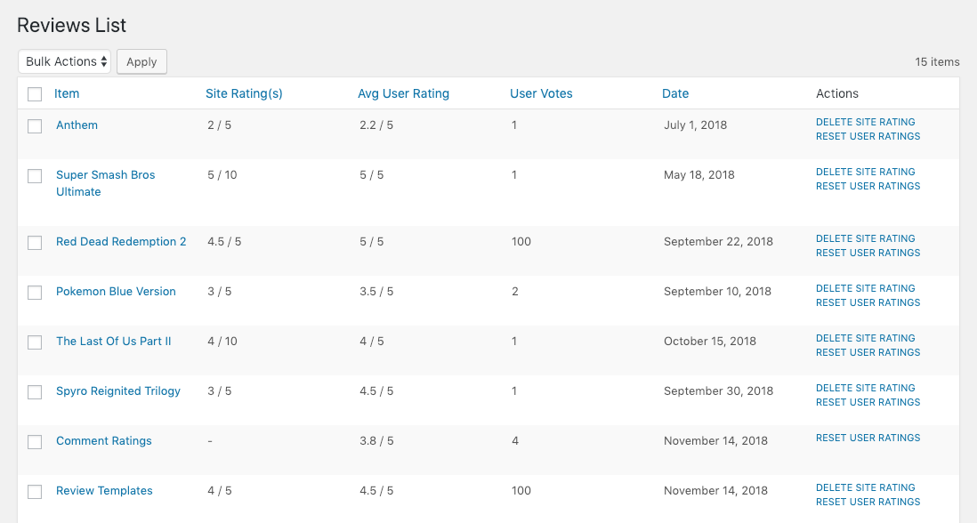
Task: Toggle the select-all checkbox in header
Action: (35, 94)
